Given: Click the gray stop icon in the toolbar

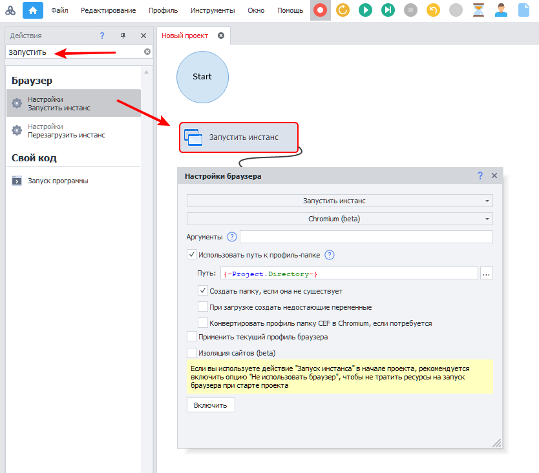Looking at the screenshot, I should (410, 10).
